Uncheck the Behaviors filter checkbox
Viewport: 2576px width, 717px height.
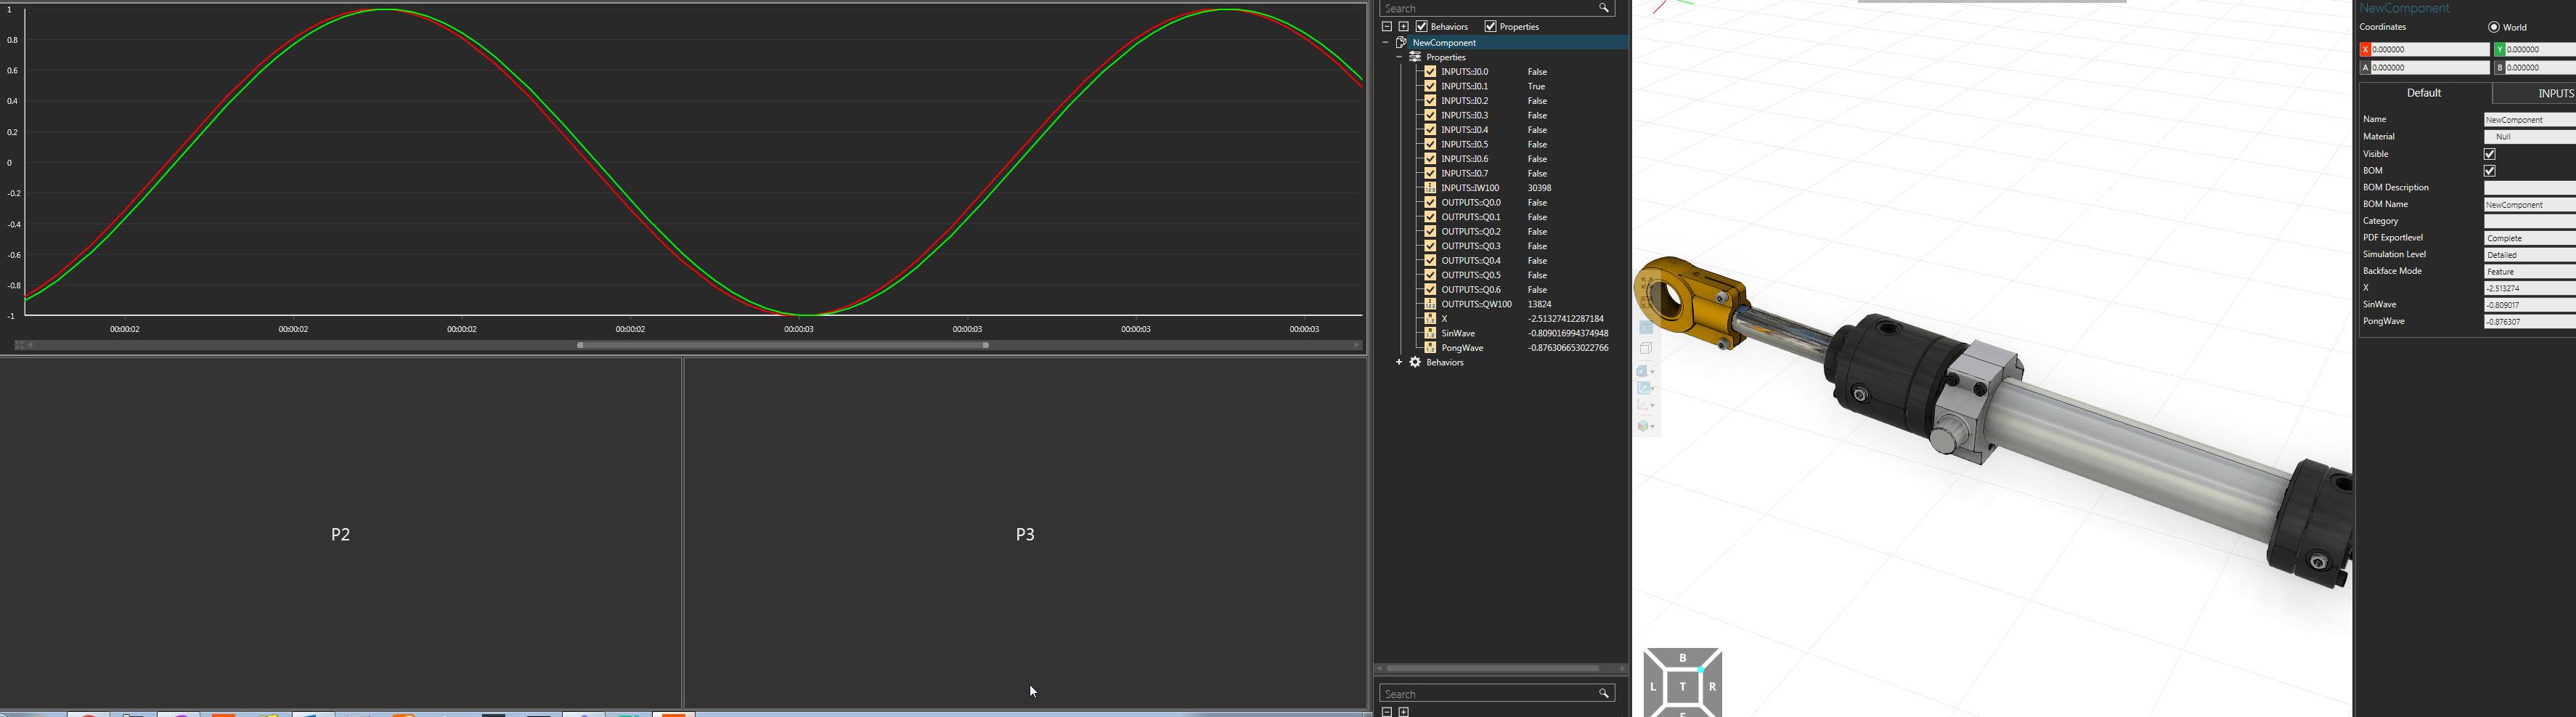[x=1421, y=27]
